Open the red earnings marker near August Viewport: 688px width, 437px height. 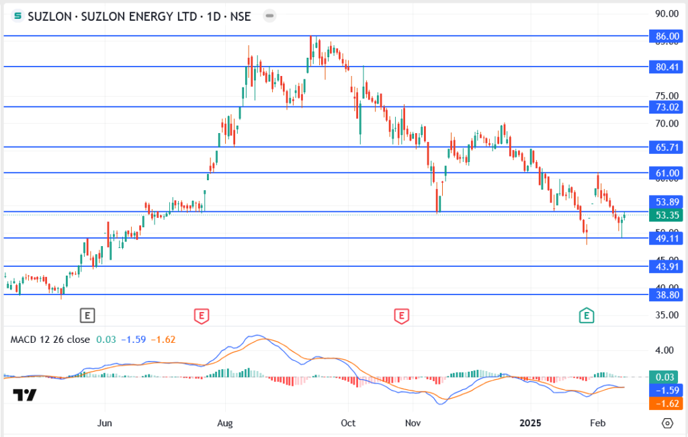(x=200, y=314)
